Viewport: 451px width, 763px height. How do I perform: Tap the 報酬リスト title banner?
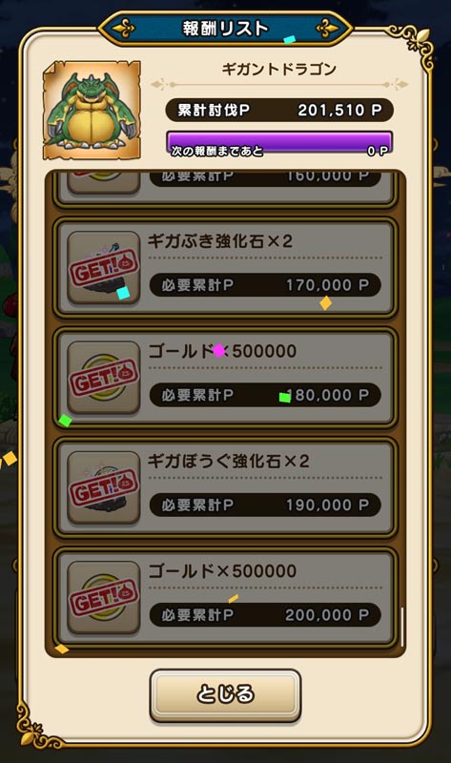[225, 29]
